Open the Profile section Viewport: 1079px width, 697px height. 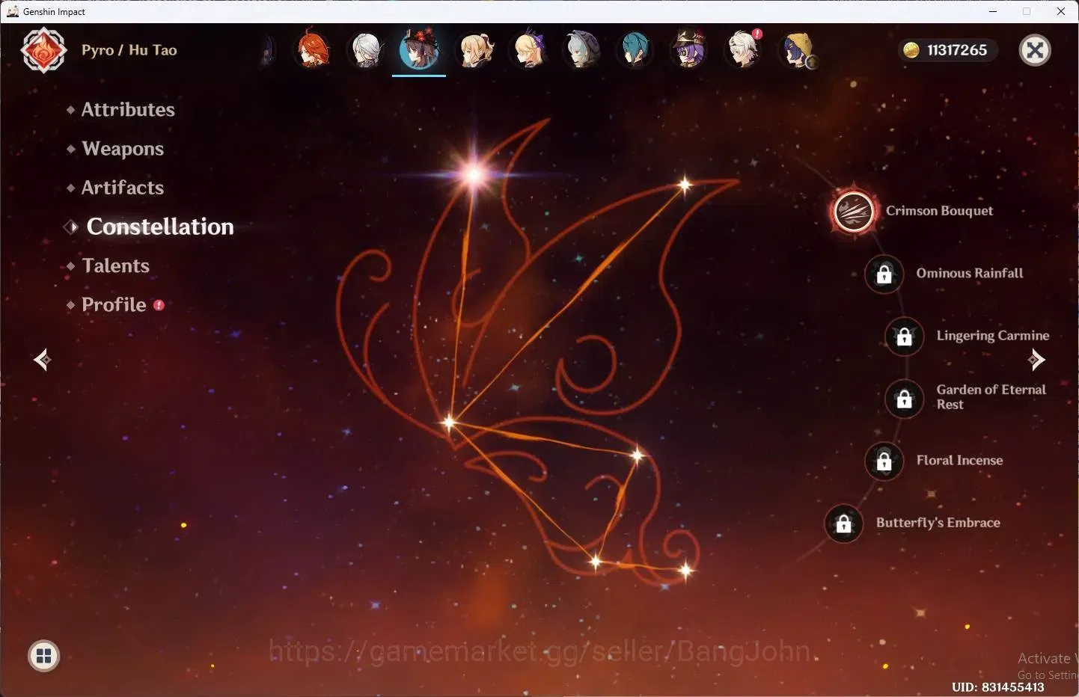(114, 304)
